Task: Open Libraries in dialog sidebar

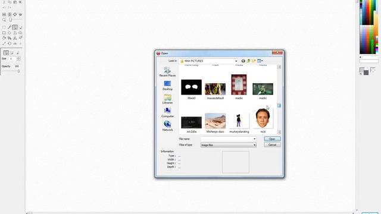Action: [x=167, y=99]
